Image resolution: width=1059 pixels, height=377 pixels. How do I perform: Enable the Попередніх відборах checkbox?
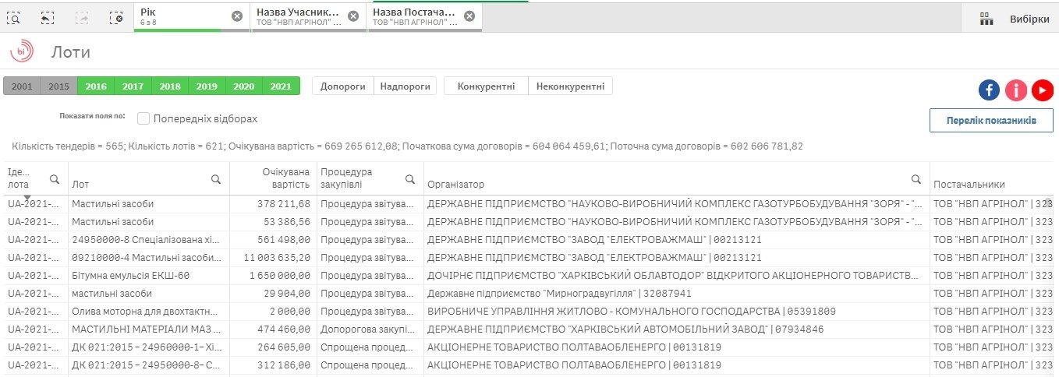click(x=143, y=118)
